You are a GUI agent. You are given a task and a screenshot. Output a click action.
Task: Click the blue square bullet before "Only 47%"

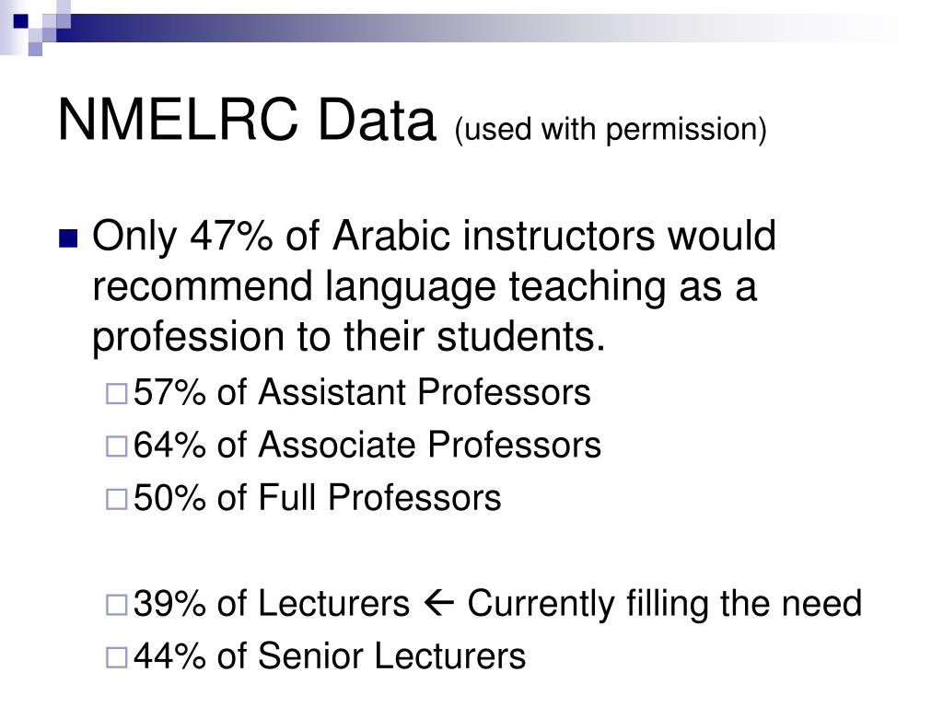click(x=68, y=238)
